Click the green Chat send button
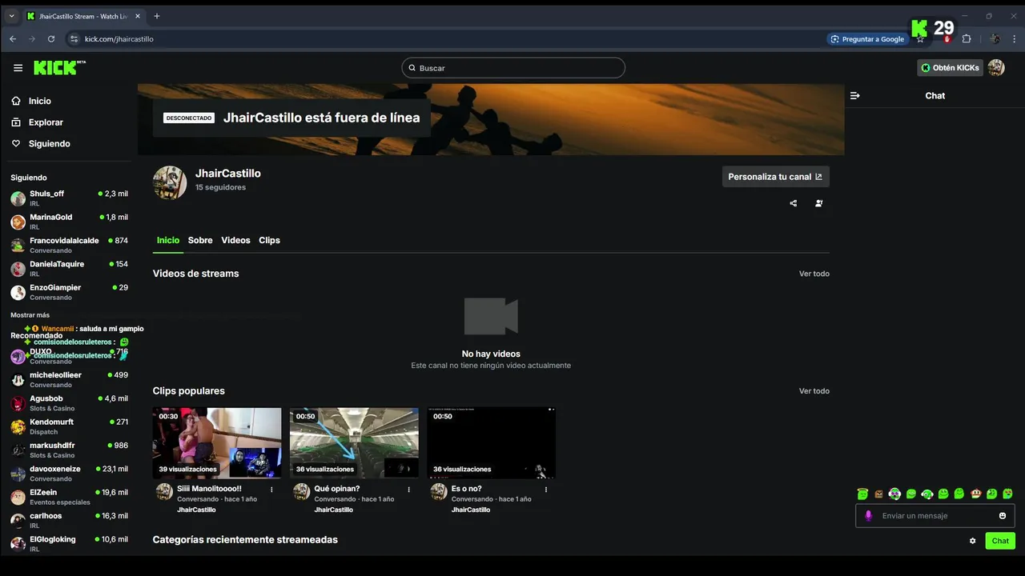Image resolution: width=1025 pixels, height=576 pixels. pos(1000,541)
